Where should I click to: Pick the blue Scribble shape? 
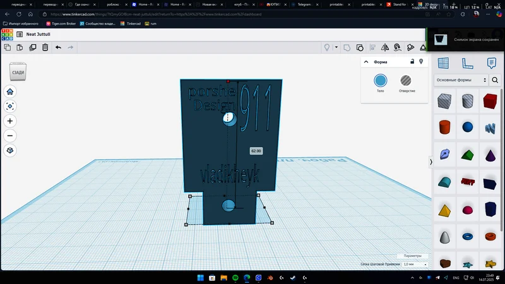[490, 128]
